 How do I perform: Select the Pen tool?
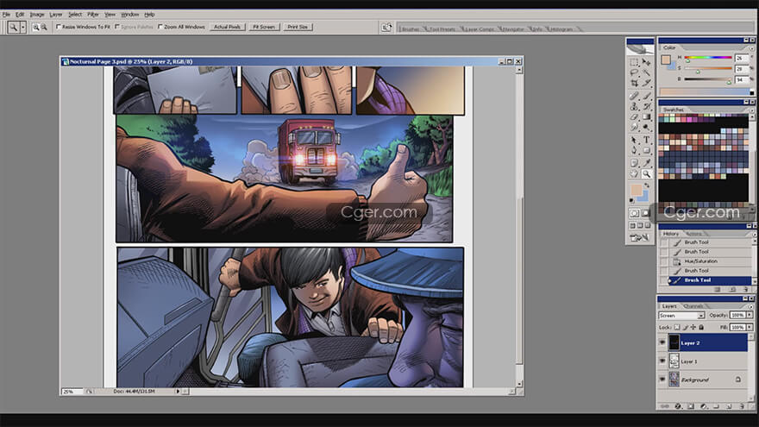click(634, 151)
